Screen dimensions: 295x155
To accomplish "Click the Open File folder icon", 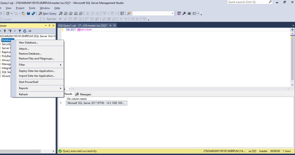I will point(23,14).
